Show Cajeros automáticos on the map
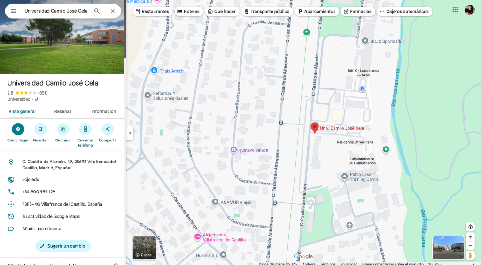The width and height of the screenshot is (481, 265). pos(404,11)
